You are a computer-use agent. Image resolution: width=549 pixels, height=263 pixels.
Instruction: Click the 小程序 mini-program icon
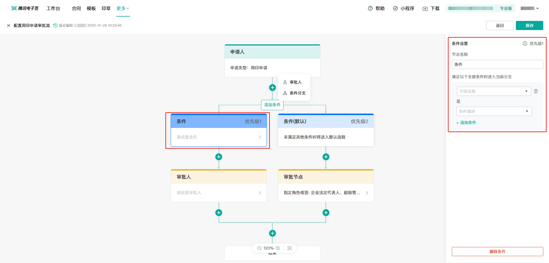coord(395,8)
